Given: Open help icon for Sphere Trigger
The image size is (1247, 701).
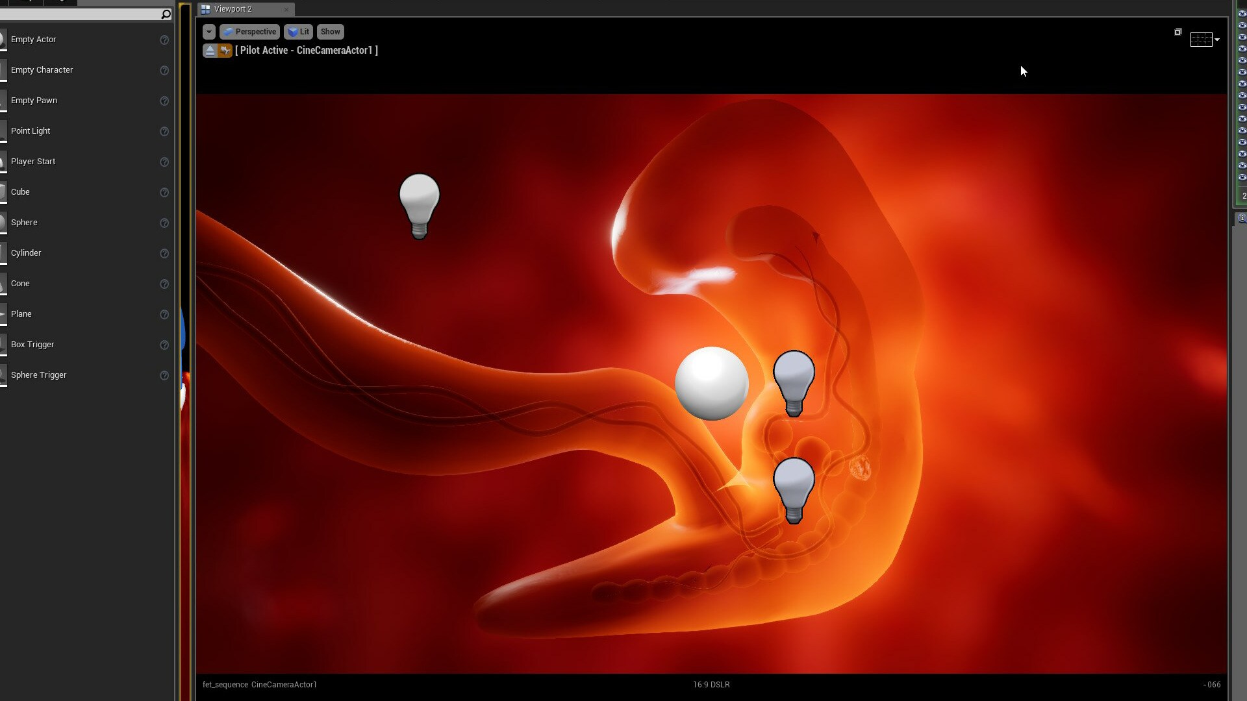Looking at the screenshot, I should pyautogui.click(x=164, y=376).
